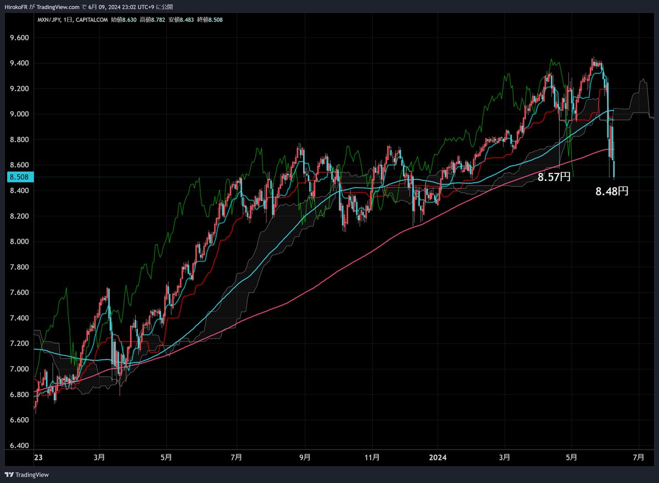Click the 3月 label after 2024
The image size is (659, 483).
(504, 457)
